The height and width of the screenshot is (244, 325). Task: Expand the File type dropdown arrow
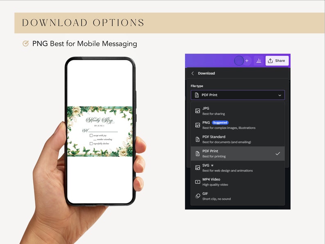tap(280, 95)
